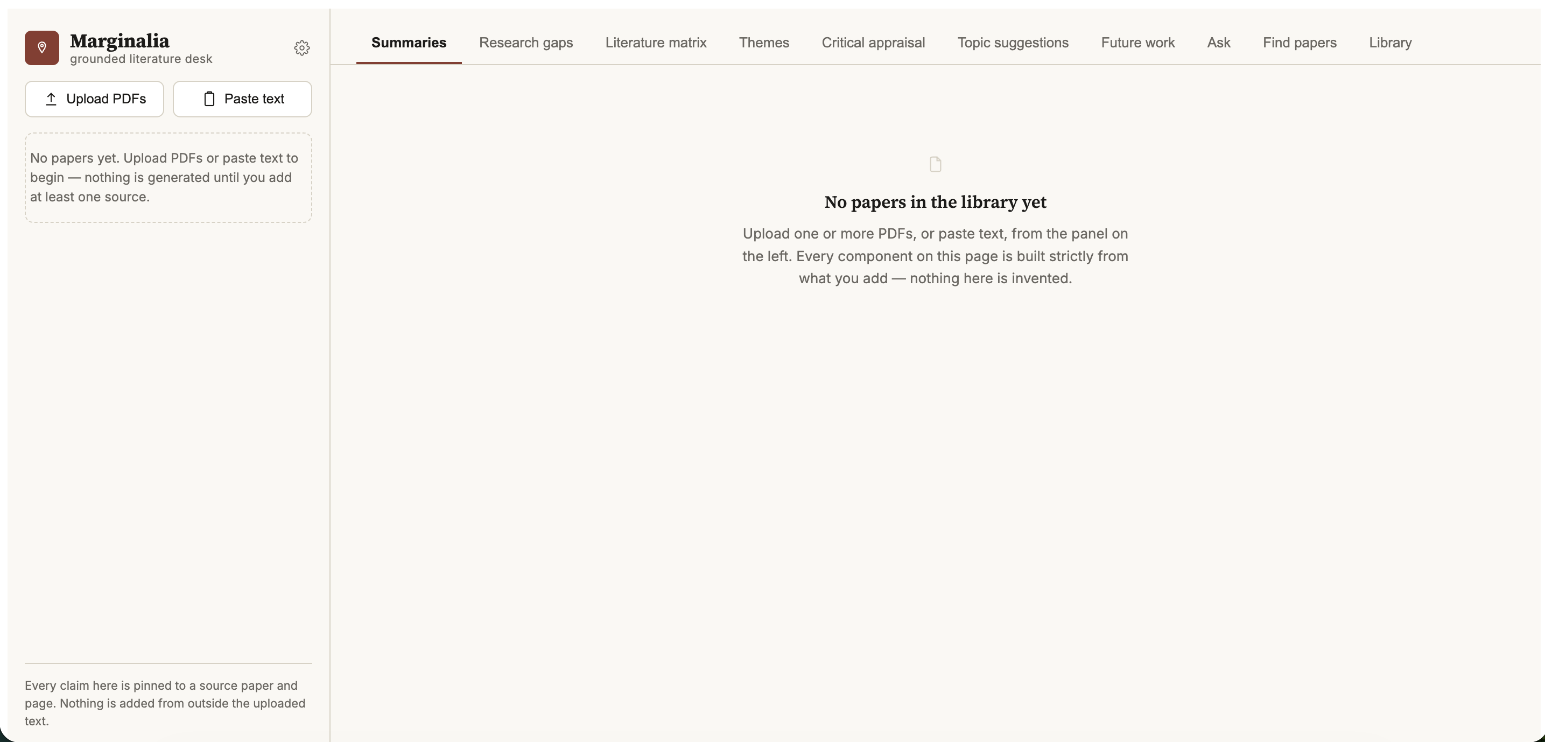Switch to the Themes tab
1545x742 pixels.
click(763, 43)
